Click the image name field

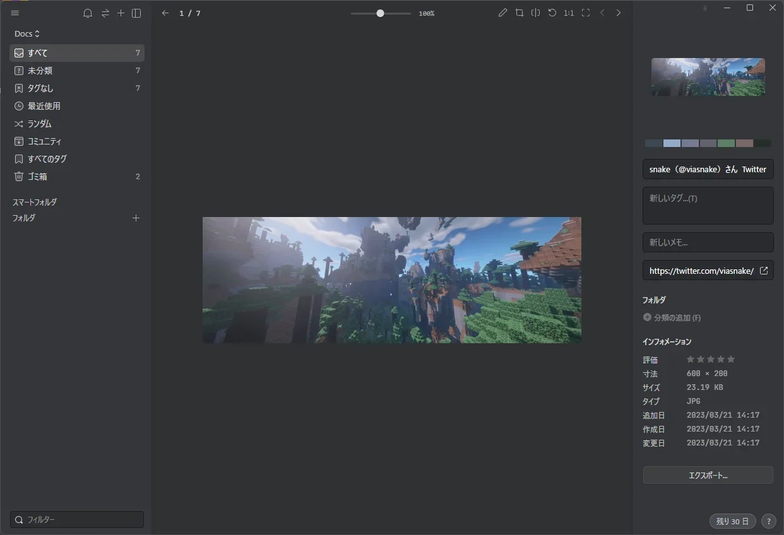coord(708,169)
